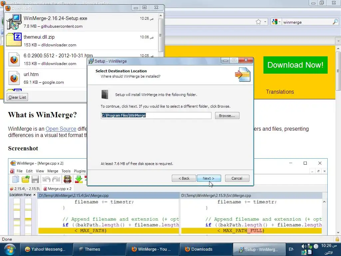Click the WinMerge setup installer file icon

pyautogui.click(x=14, y=22)
